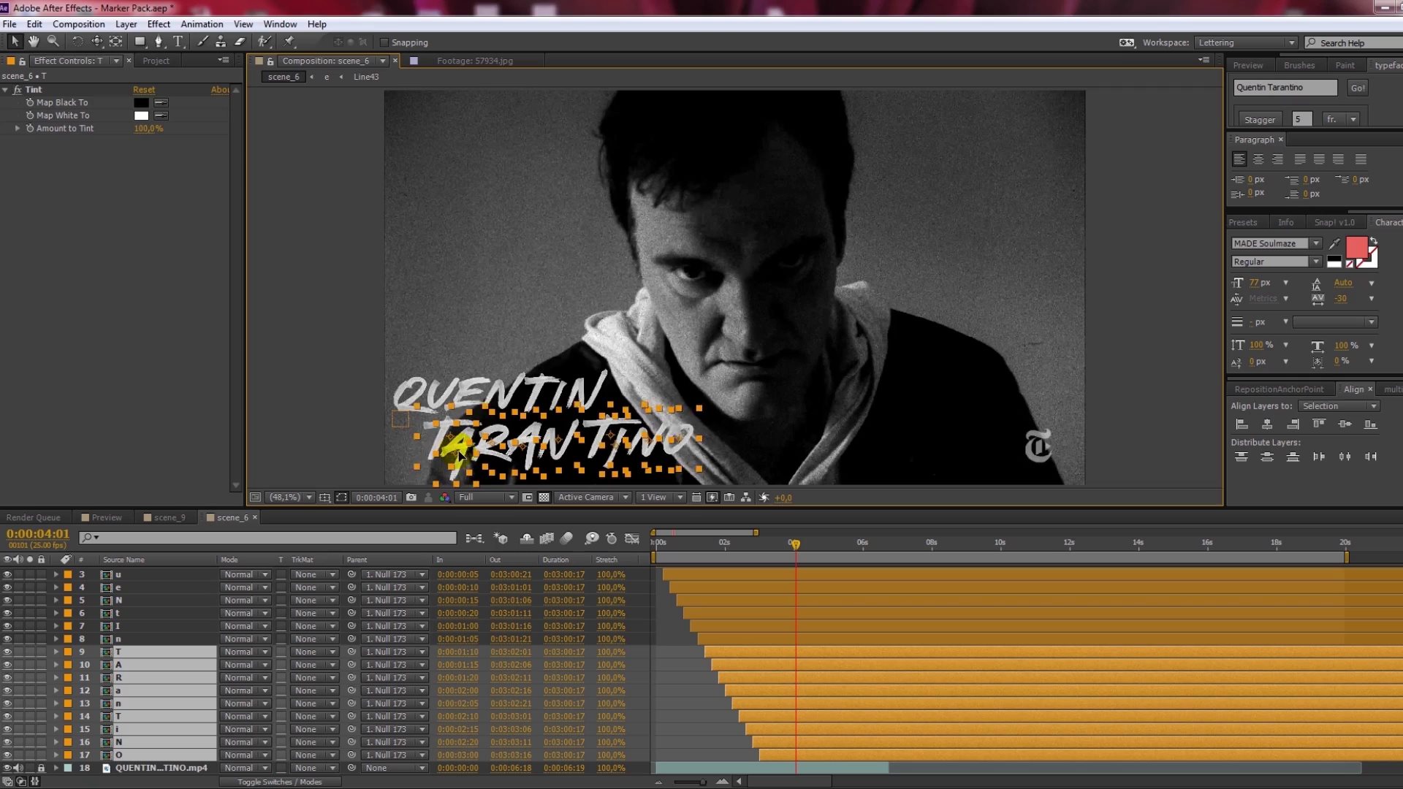Click the Map White To color swatch
Image resolution: width=1403 pixels, height=789 pixels.
click(141, 115)
